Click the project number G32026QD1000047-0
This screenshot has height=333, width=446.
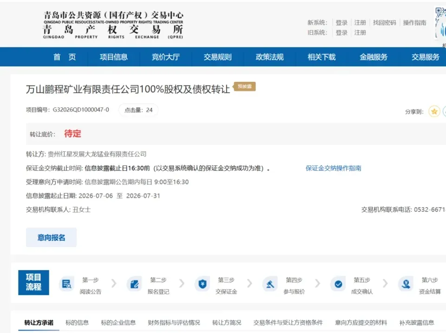81,110
